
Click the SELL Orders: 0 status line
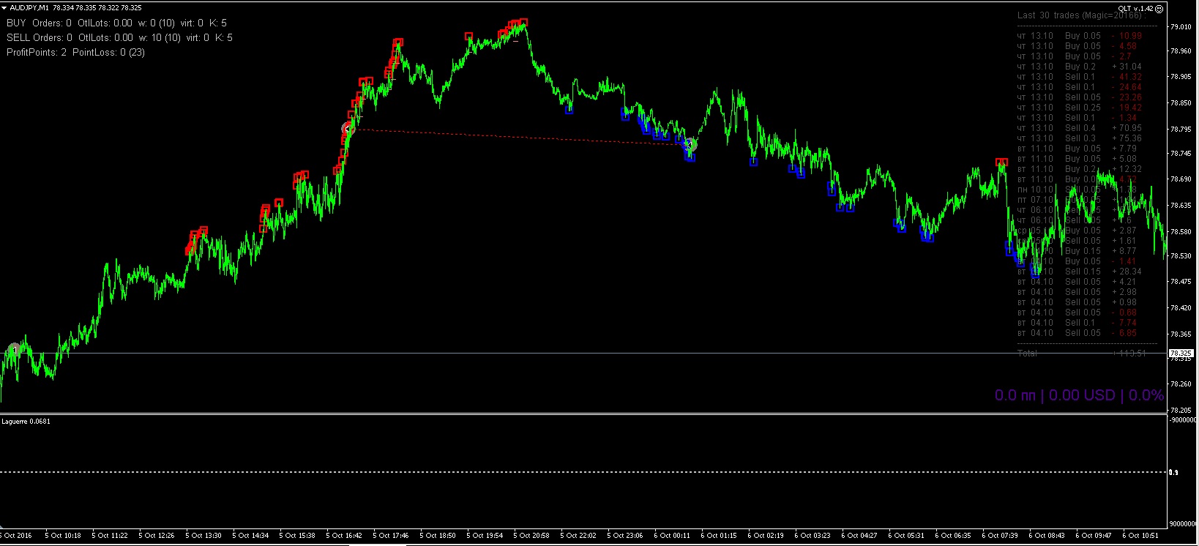point(119,37)
